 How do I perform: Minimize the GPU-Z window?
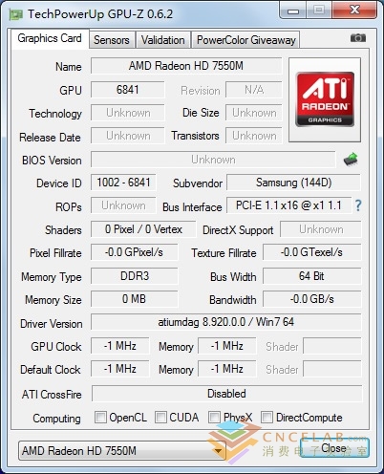[293, 11]
